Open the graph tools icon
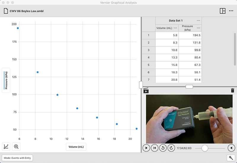237x163 pixels. tap(6, 146)
